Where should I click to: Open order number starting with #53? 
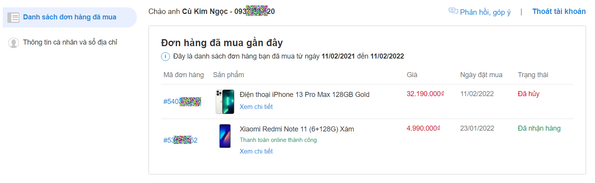pos(180,140)
